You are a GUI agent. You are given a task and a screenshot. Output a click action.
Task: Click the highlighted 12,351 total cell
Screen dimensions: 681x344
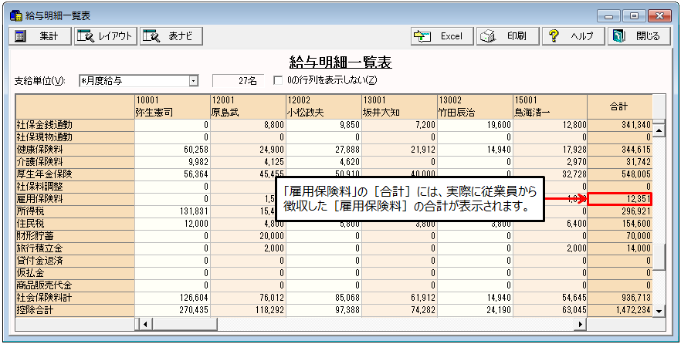tap(619, 199)
